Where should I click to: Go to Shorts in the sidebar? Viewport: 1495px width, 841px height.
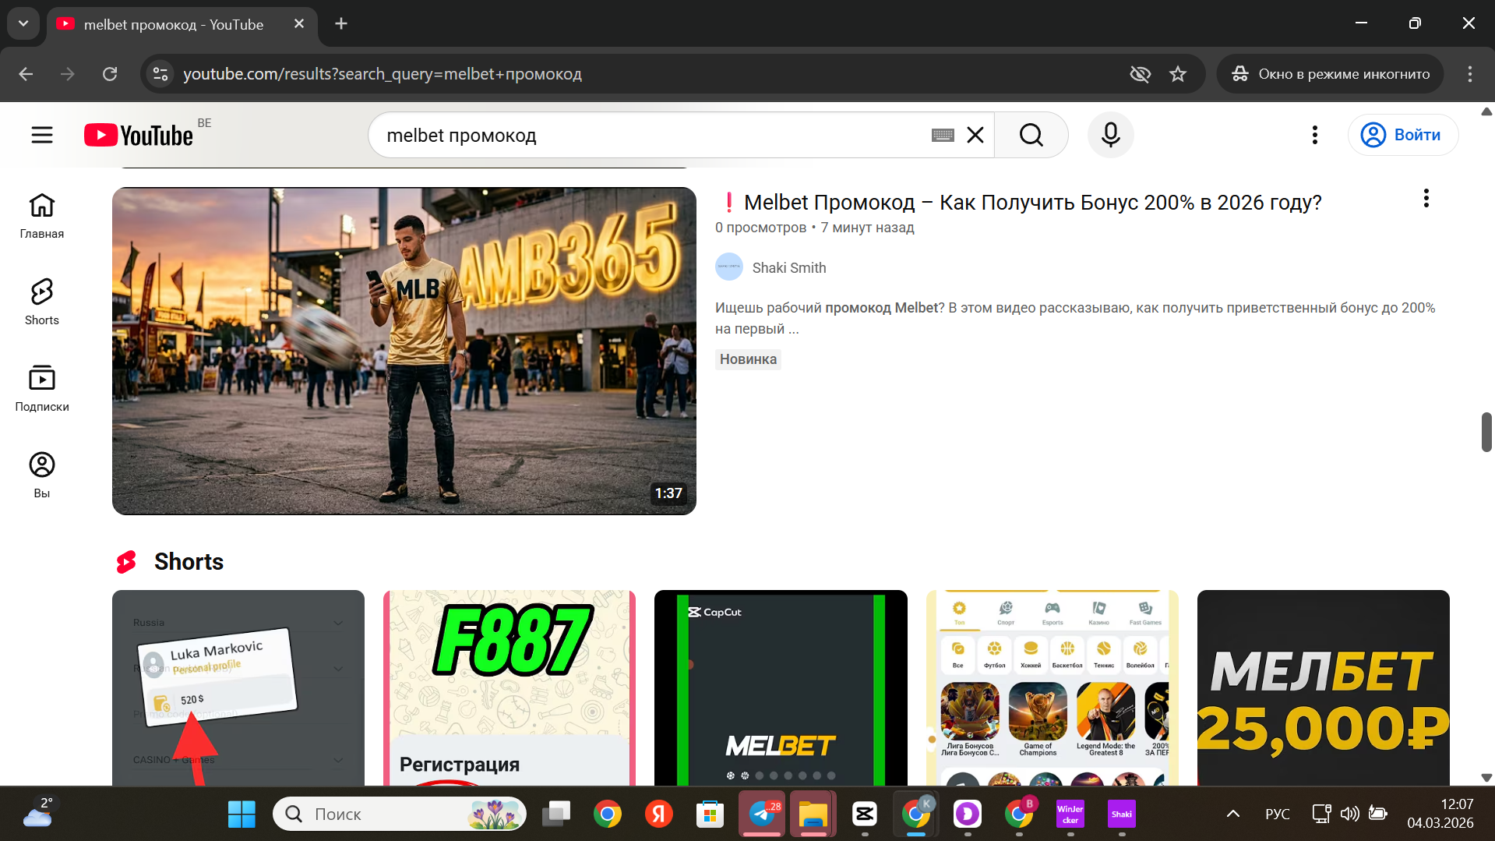click(42, 302)
